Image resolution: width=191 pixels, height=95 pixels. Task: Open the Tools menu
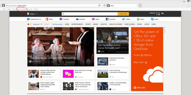tap(30, 9)
